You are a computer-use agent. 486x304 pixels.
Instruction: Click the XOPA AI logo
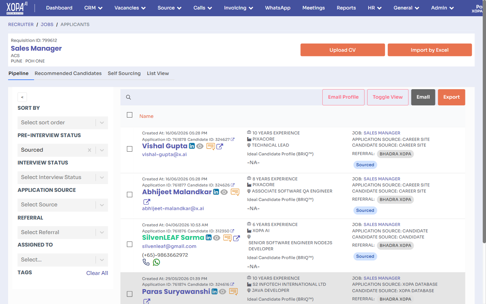pyautogui.click(x=17, y=8)
